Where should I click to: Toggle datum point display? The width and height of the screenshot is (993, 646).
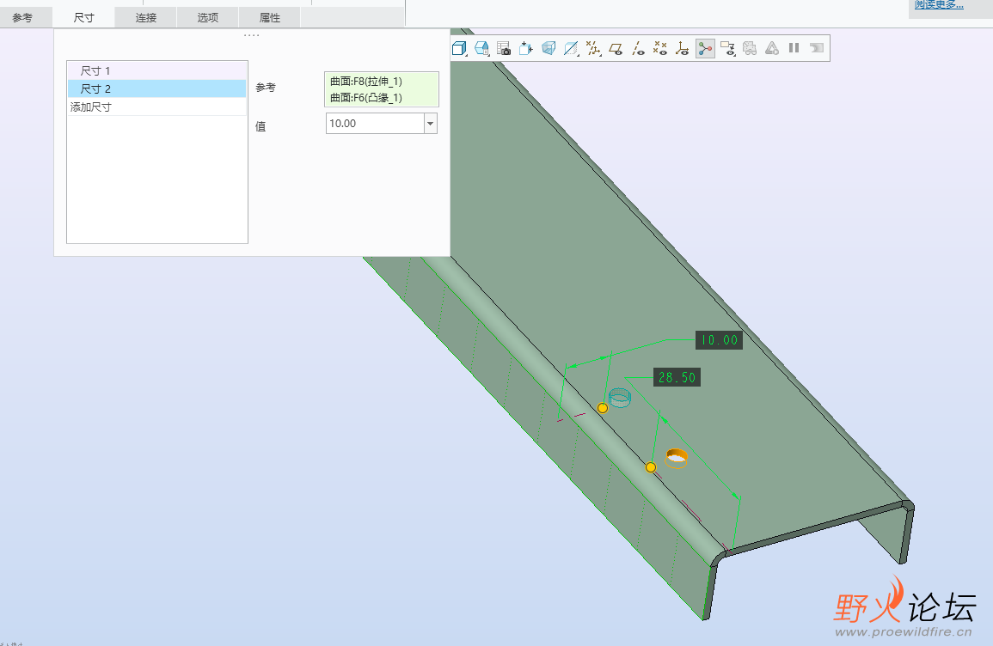(660, 48)
